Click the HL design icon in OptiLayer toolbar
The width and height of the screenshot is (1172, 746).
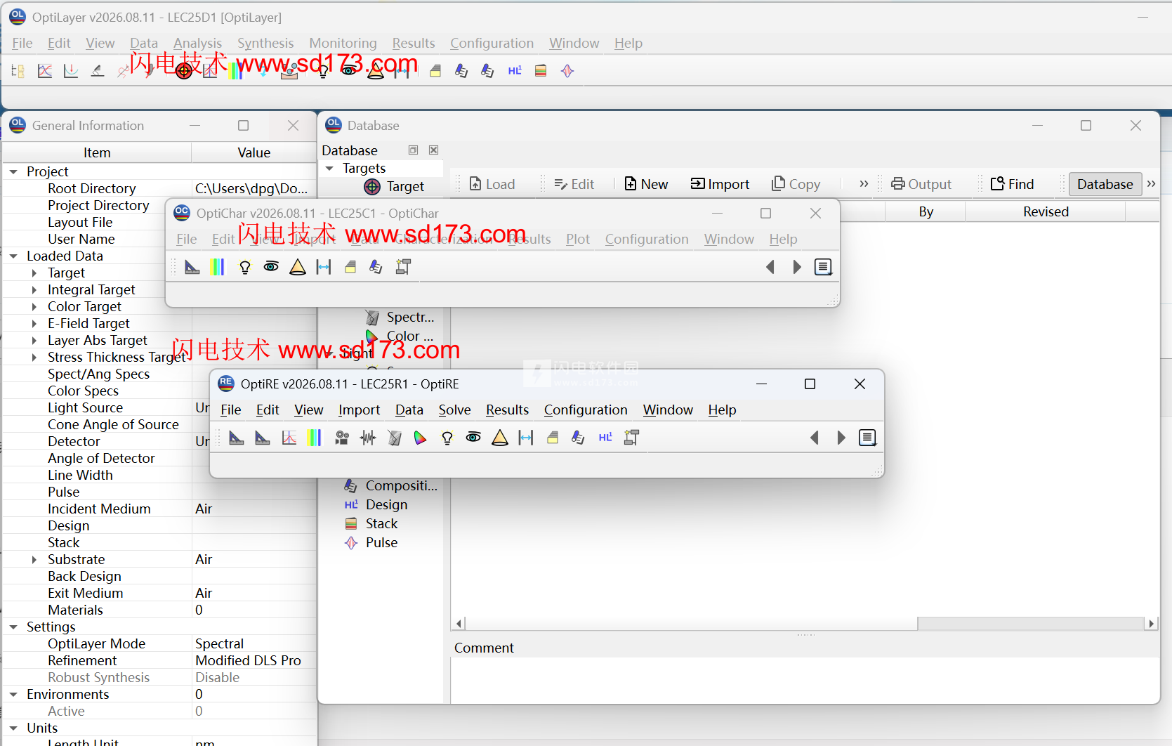[515, 70]
